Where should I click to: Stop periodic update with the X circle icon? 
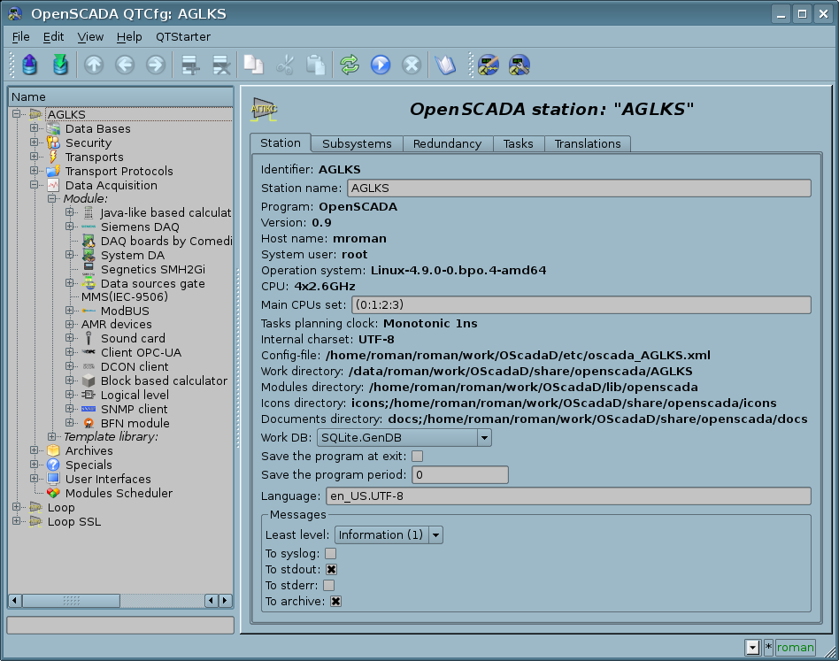[x=412, y=65]
